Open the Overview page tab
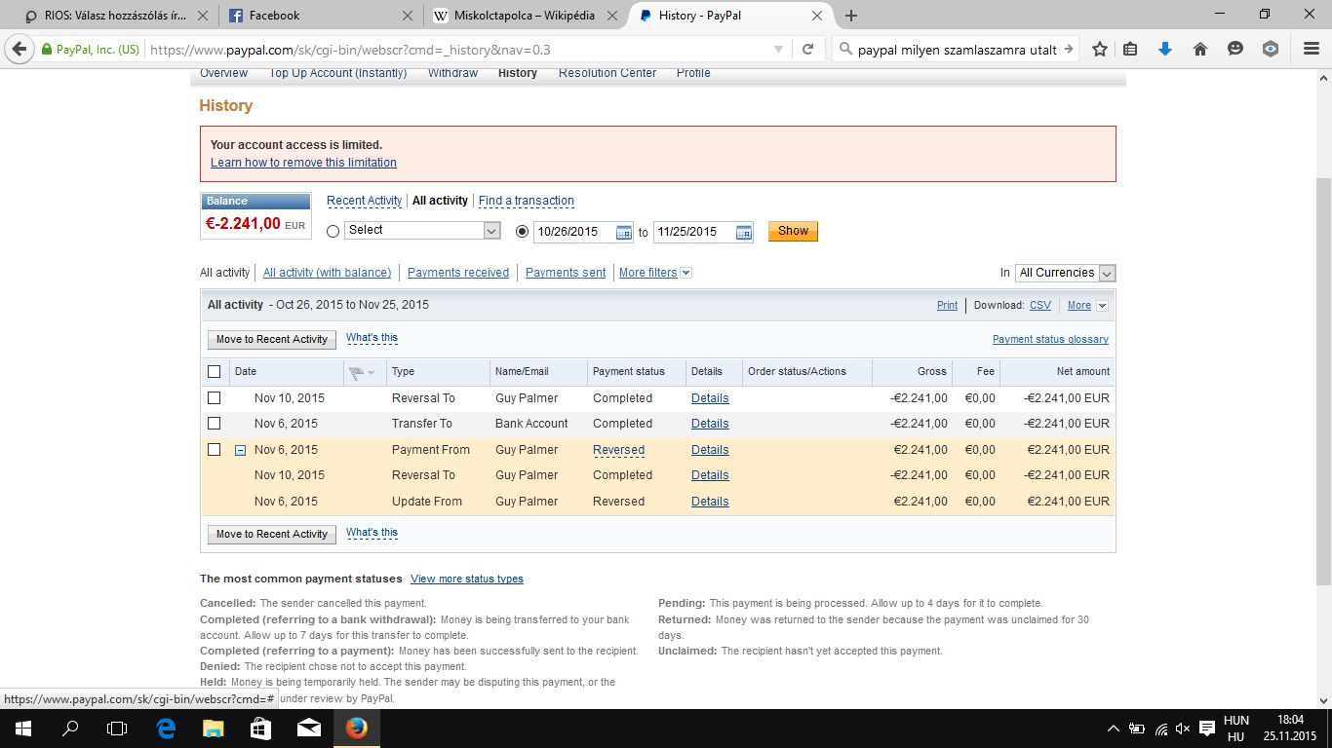Image resolution: width=1332 pixels, height=748 pixels. pyautogui.click(x=223, y=73)
